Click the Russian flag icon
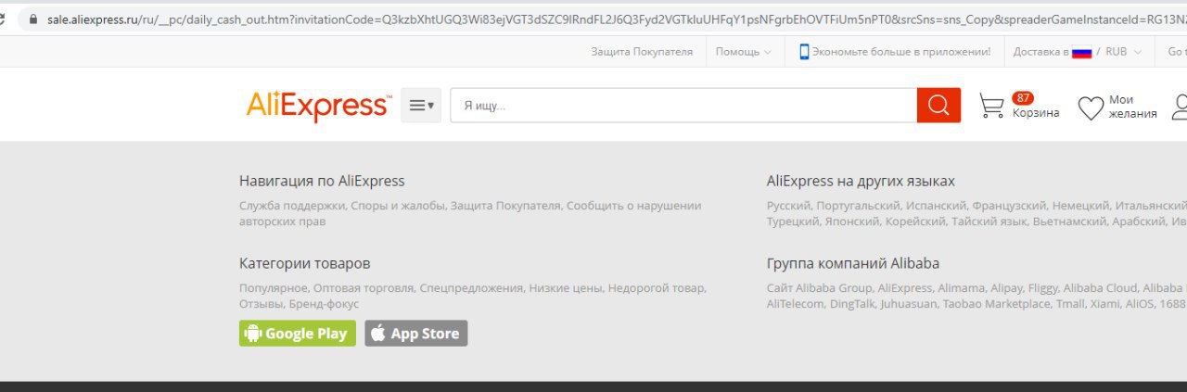This screenshot has width=1187, height=392. (1081, 53)
